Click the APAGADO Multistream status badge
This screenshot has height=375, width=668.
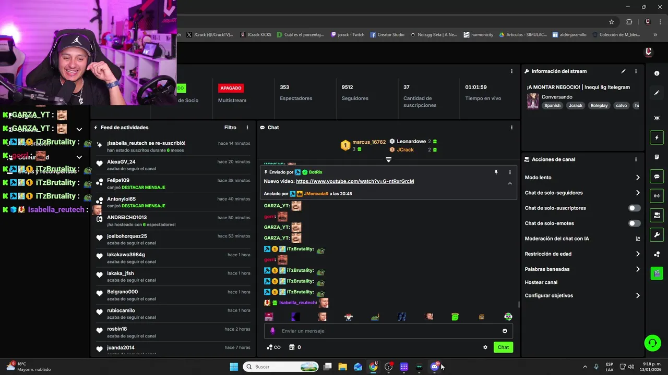231,88
